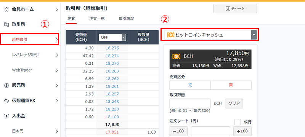Click sell price 18,257 in order book

112,94
